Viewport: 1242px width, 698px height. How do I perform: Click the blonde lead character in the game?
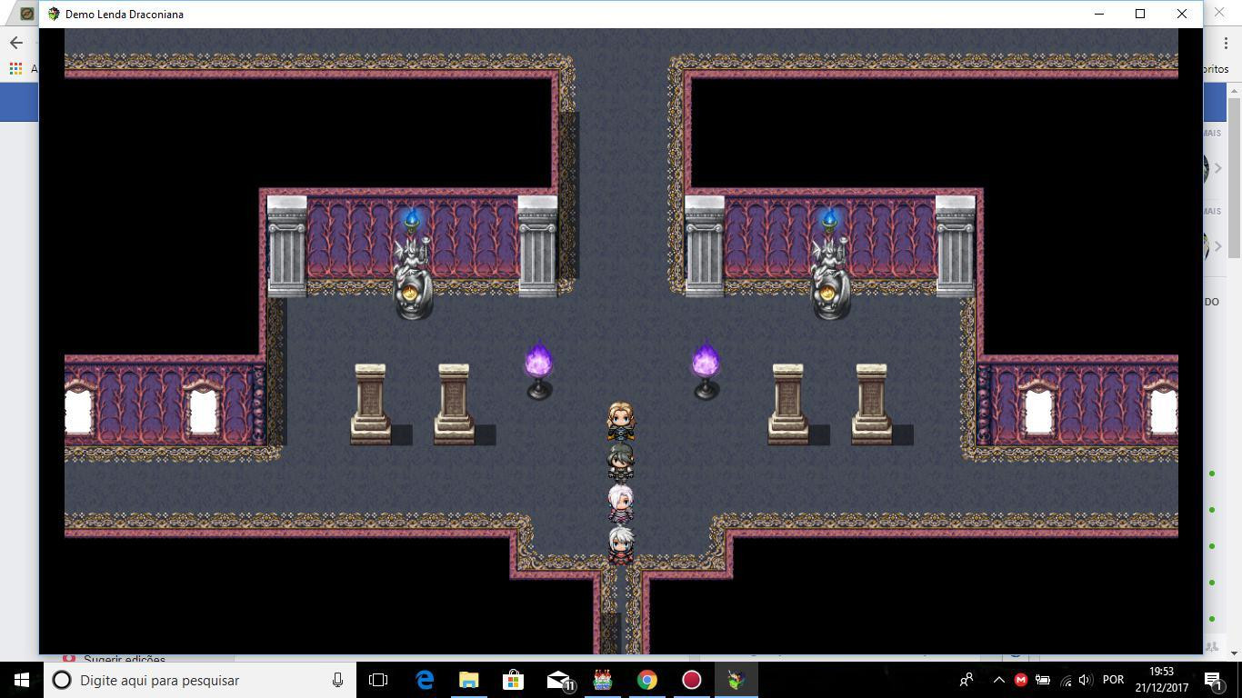click(x=621, y=422)
